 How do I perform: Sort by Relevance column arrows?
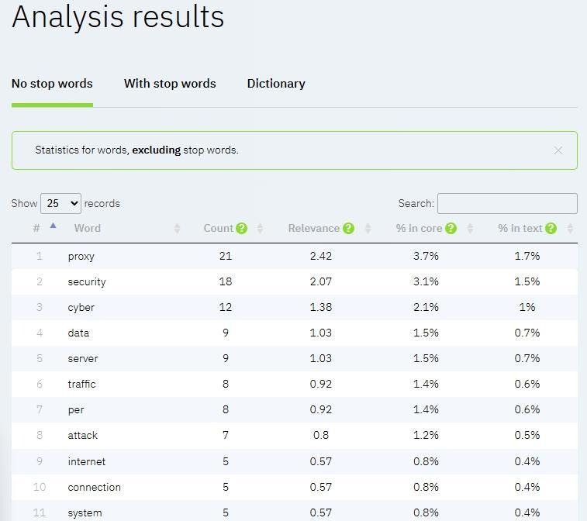coord(368,228)
